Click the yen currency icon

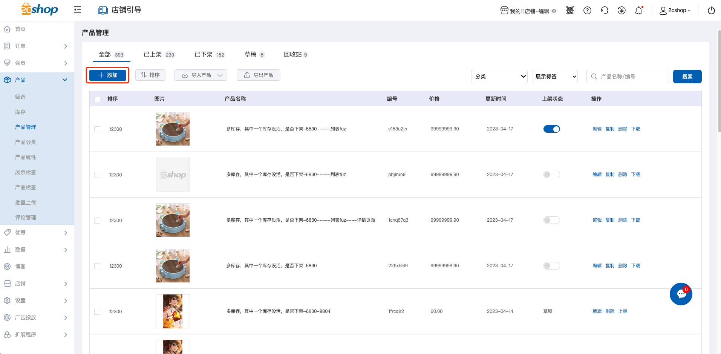click(x=621, y=11)
